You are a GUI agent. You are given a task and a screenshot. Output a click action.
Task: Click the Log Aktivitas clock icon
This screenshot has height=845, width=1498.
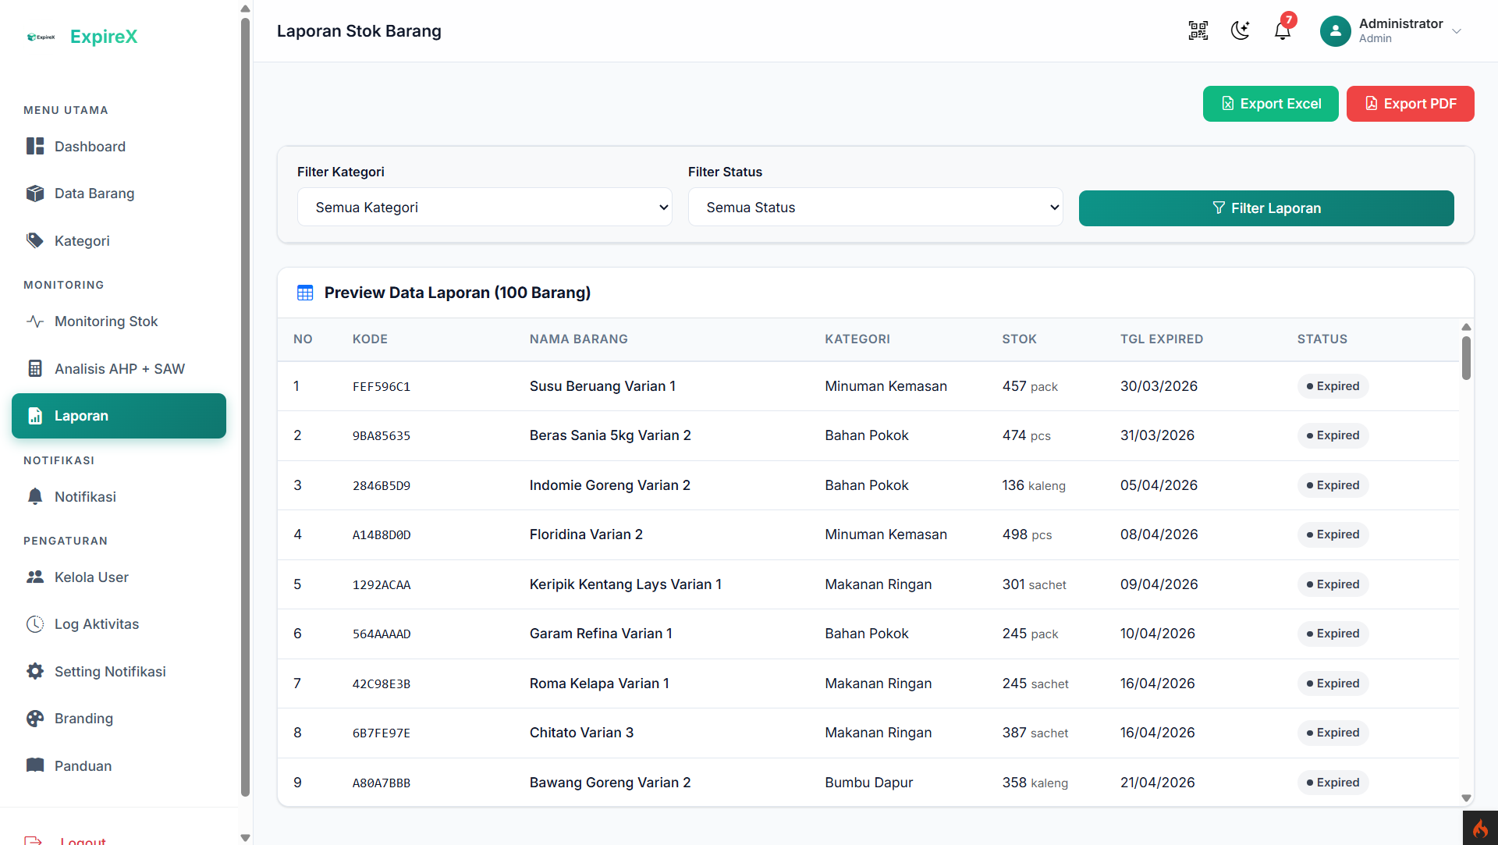click(x=35, y=624)
